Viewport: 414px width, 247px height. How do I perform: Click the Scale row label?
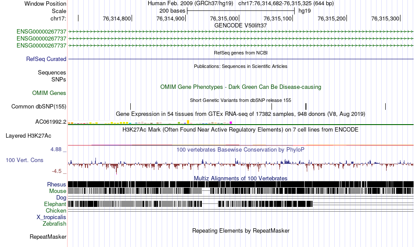point(59,11)
